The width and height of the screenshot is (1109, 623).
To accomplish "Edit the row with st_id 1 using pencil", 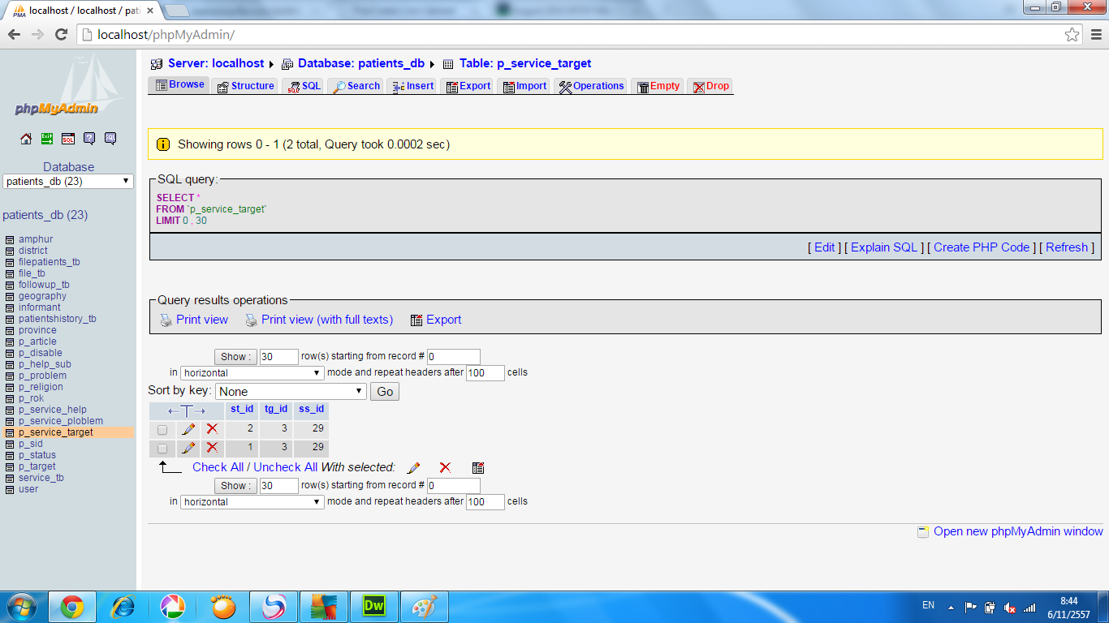I will (188, 448).
